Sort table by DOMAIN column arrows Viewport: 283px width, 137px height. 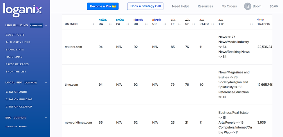coord(93,24)
